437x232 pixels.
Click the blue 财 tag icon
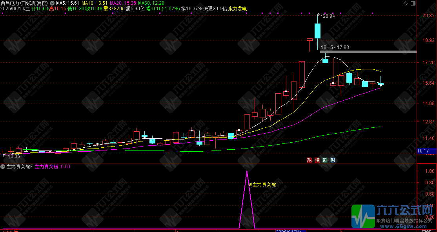333,160
